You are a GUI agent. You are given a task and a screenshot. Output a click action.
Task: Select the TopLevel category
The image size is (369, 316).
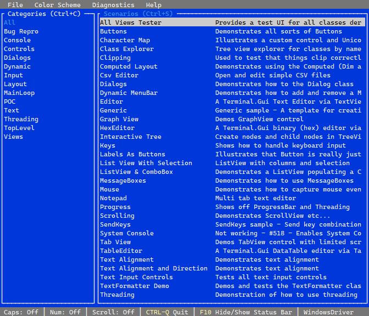coord(19,128)
